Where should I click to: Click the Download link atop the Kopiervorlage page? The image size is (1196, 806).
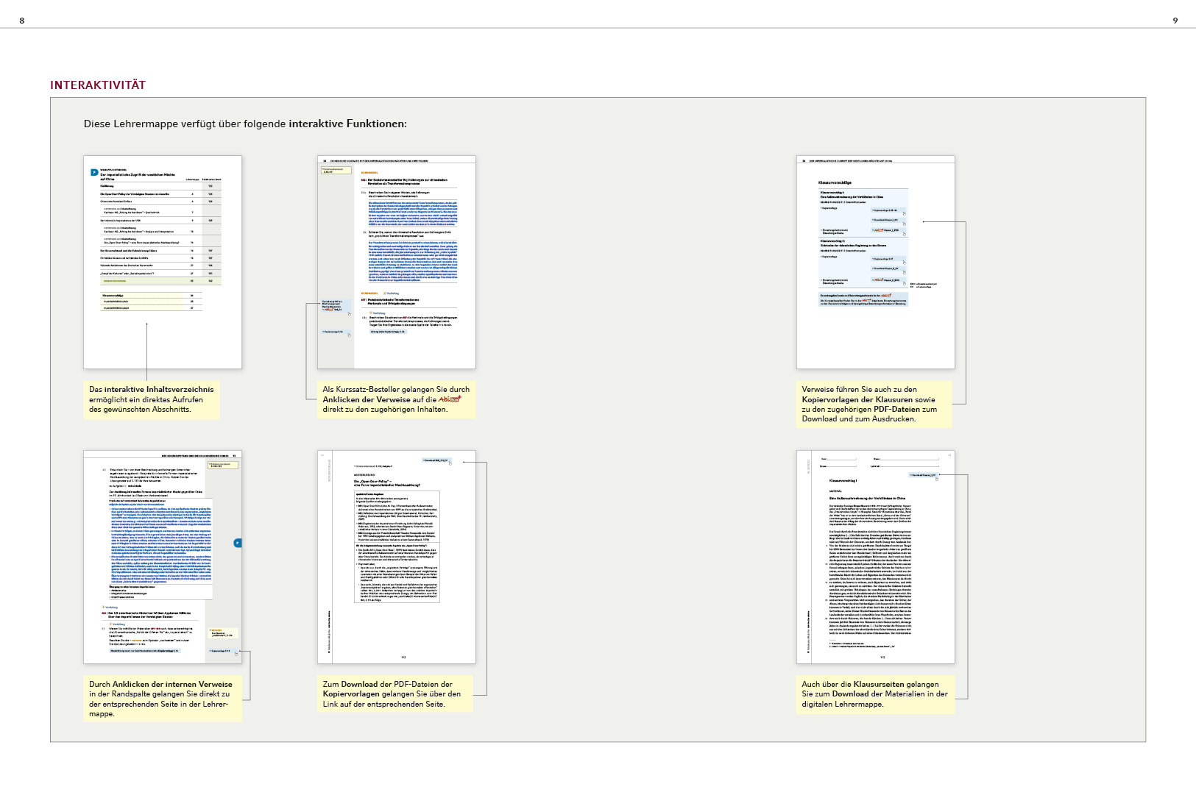(436, 460)
